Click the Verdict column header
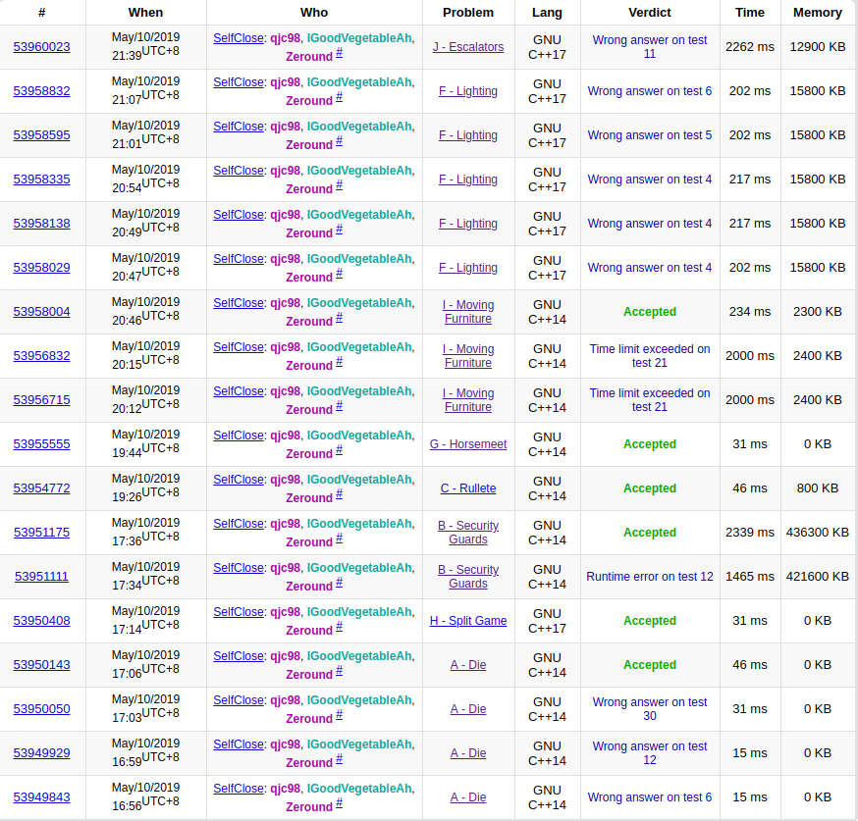Screen dimensions: 858x821 tap(649, 13)
